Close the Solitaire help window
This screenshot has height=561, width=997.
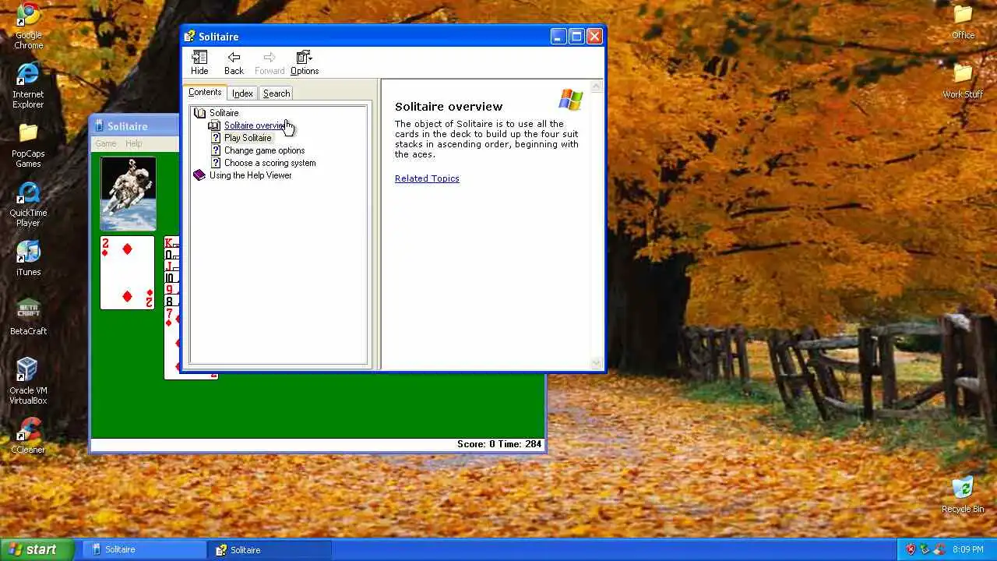coord(594,37)
